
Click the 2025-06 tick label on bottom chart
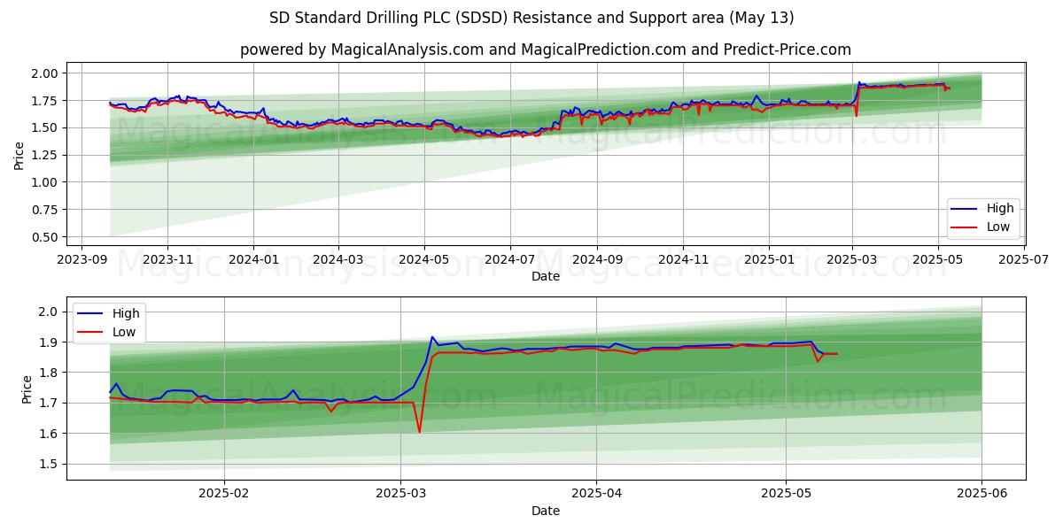982,494
